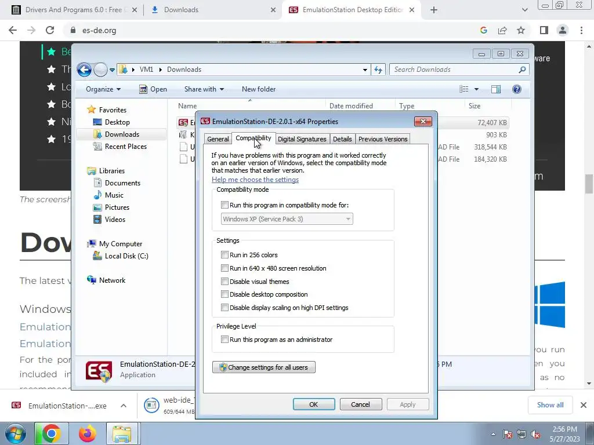Image resolution: width=594 pixels, height=445 pixels.
Task: Click Explorer back navigation arrow
Action: pyautogui.click(x=84, y=70)
